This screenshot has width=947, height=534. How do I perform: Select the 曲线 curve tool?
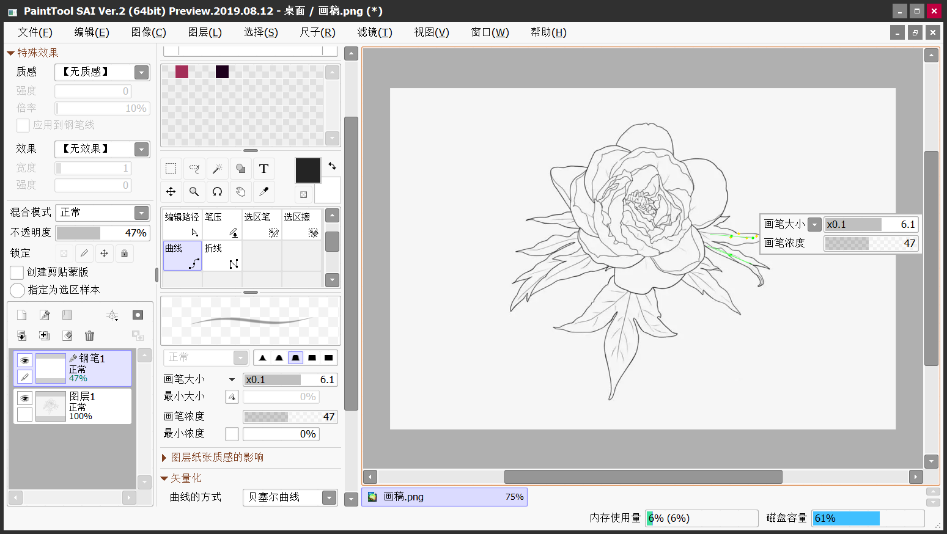coord(182,255)
